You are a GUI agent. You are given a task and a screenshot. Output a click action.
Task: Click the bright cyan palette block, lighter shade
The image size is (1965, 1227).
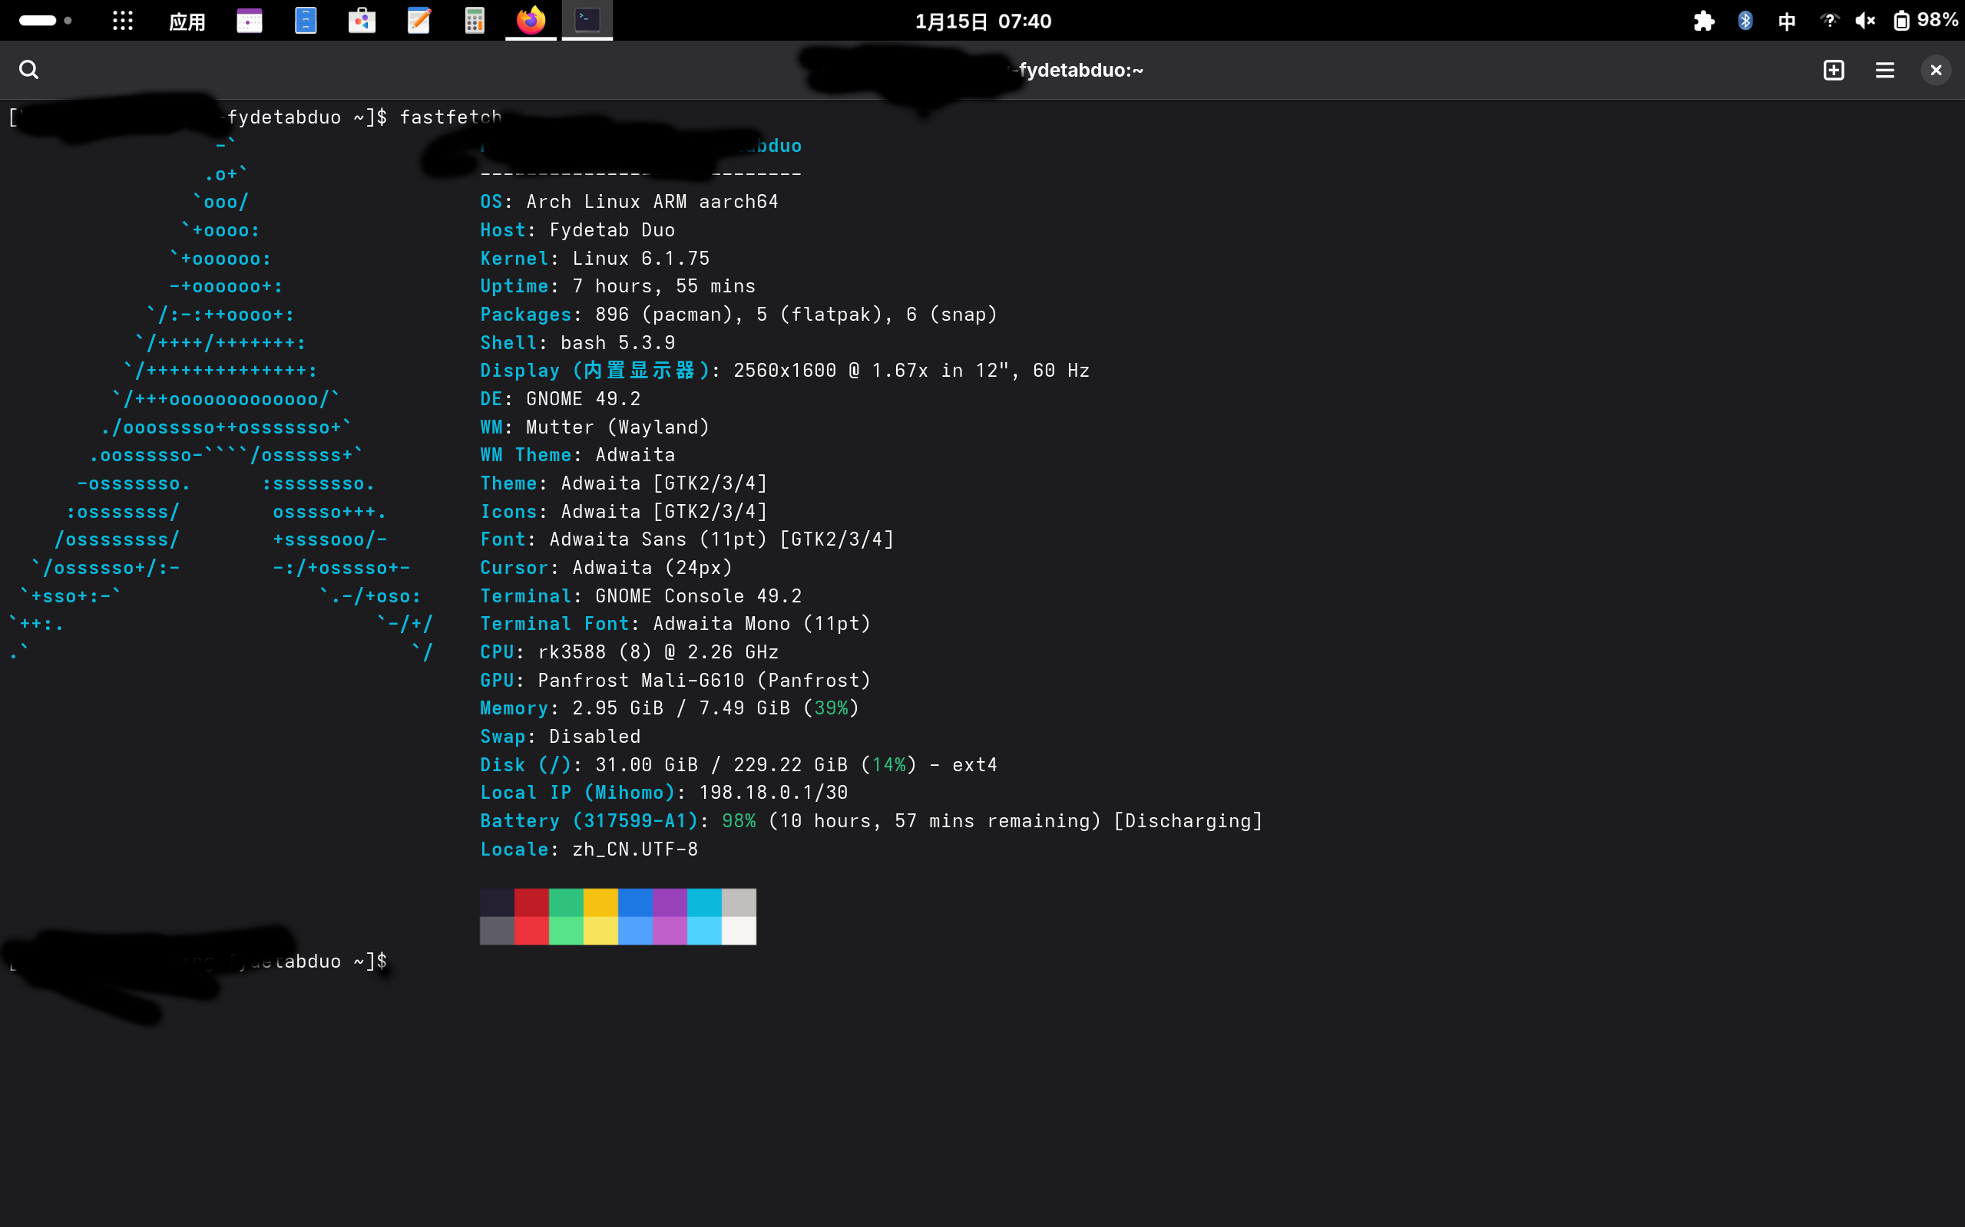tap(705, 931)
